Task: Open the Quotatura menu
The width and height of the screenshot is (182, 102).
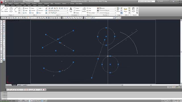Action: [x=46, y=4]
